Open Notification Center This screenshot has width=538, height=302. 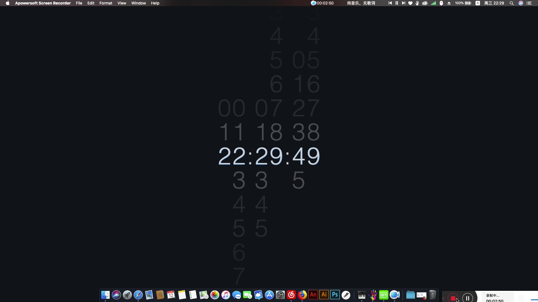pos(529,3)
